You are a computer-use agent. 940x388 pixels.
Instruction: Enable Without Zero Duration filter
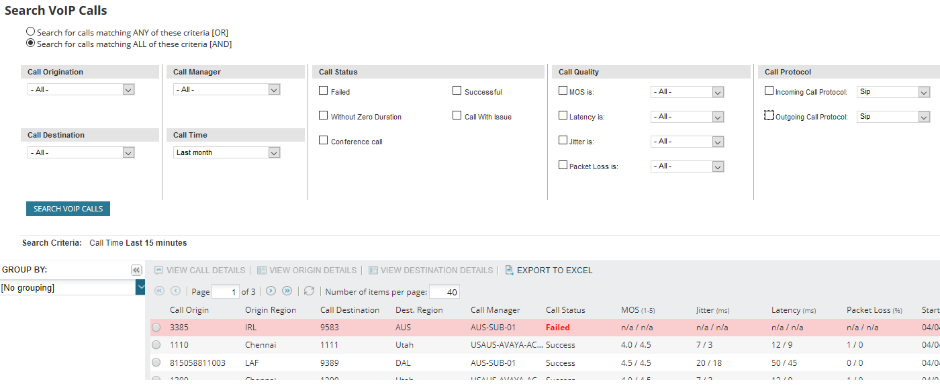click(x=324, y=115)
